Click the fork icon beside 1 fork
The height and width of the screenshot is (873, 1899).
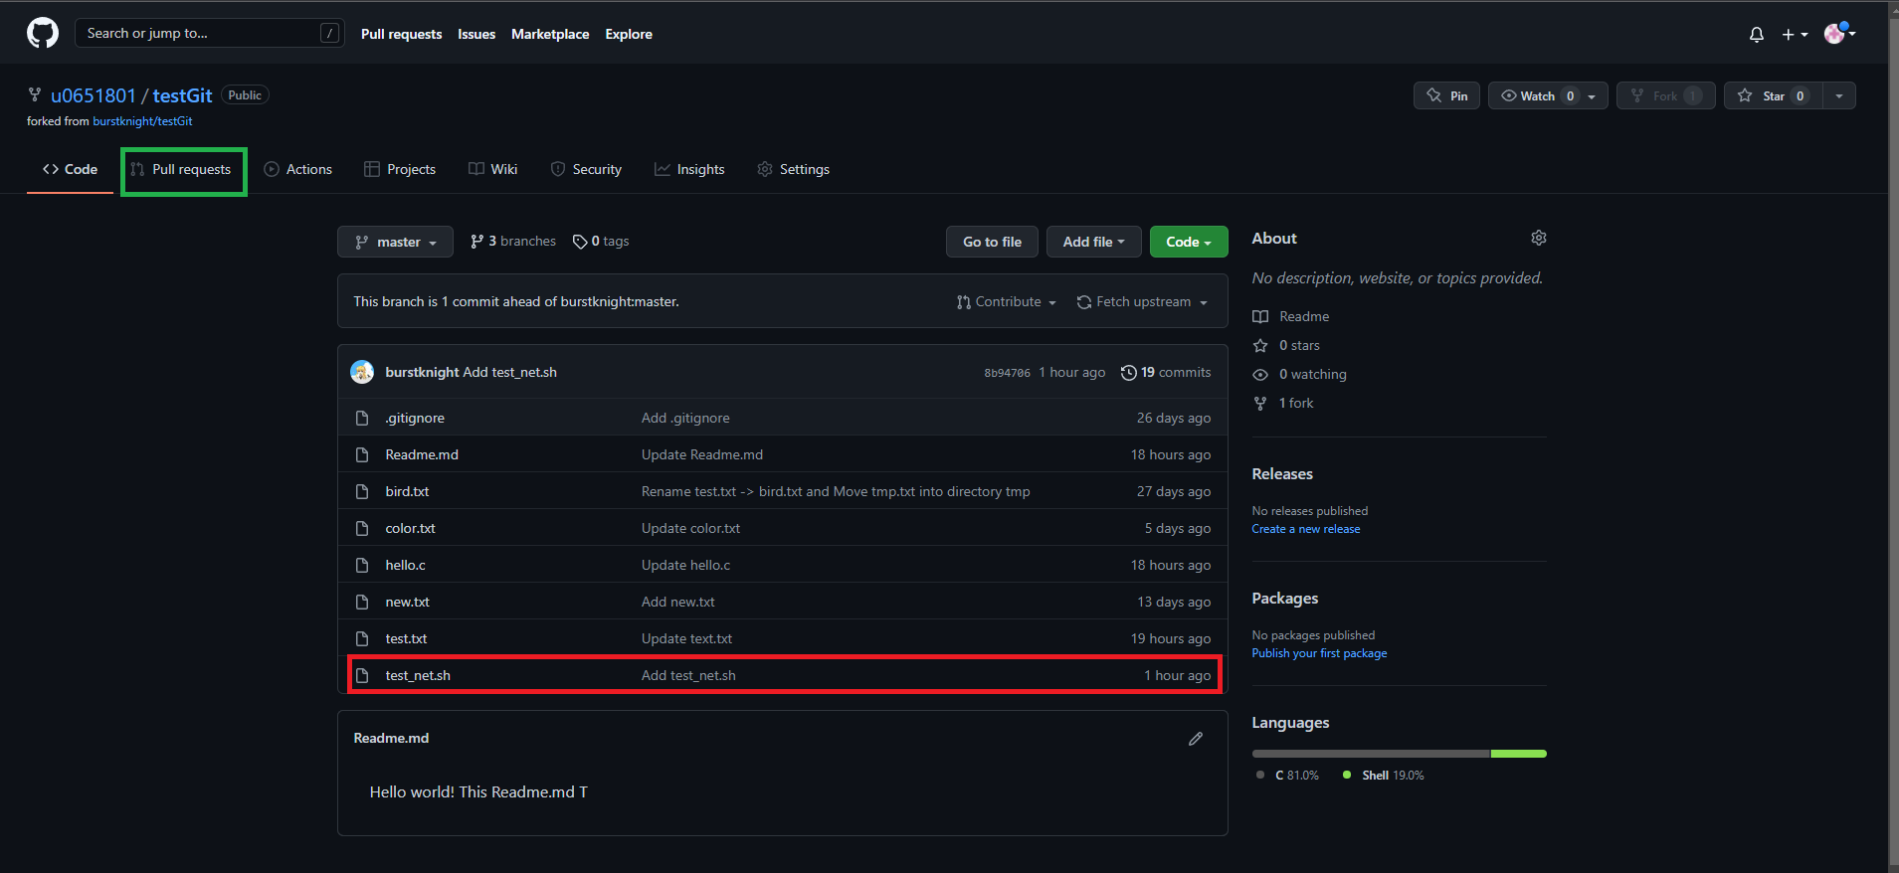[1260, 404]
